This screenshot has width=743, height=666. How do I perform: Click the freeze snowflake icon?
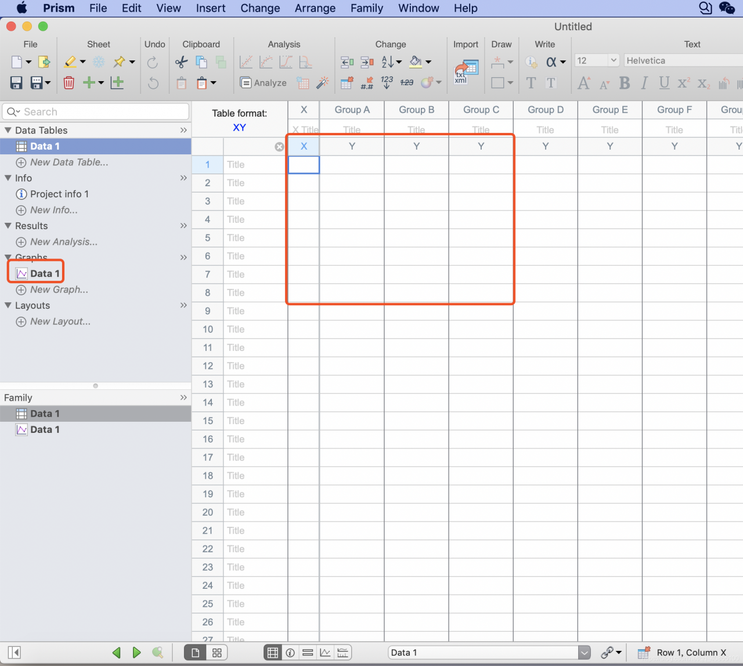[99, 62]
